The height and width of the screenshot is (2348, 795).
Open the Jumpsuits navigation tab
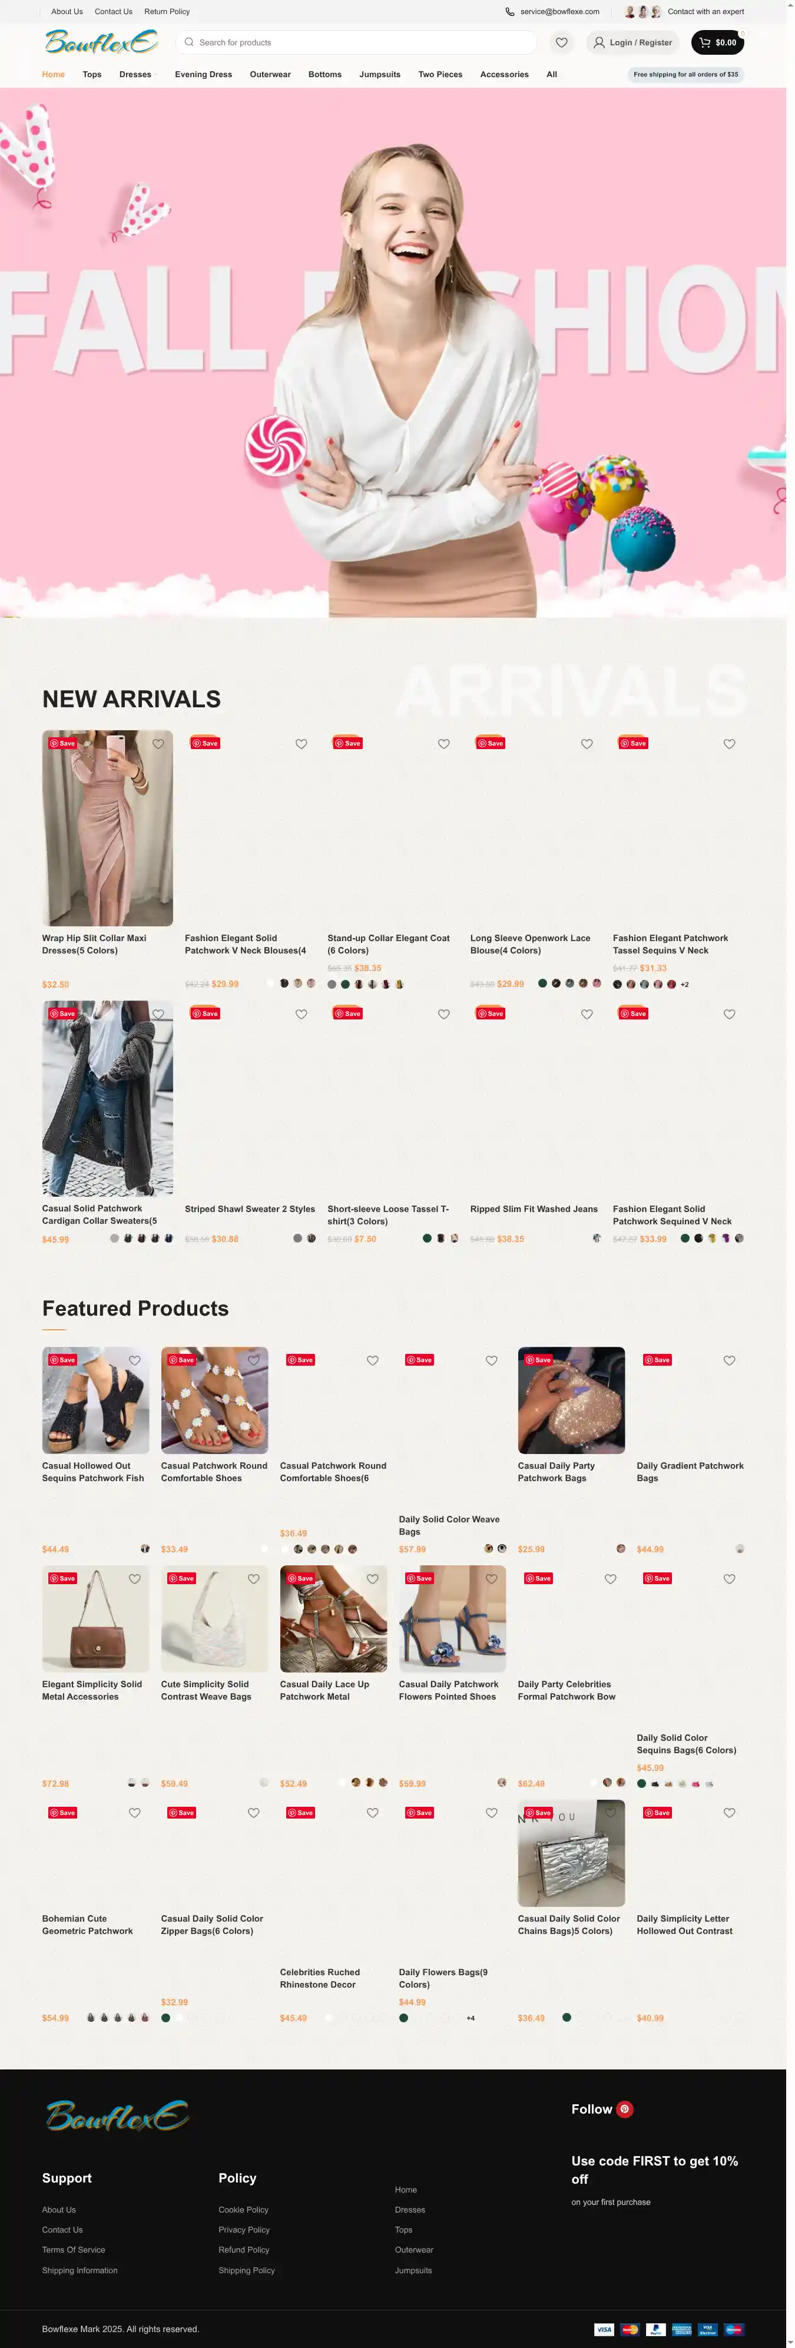[379, 75]
